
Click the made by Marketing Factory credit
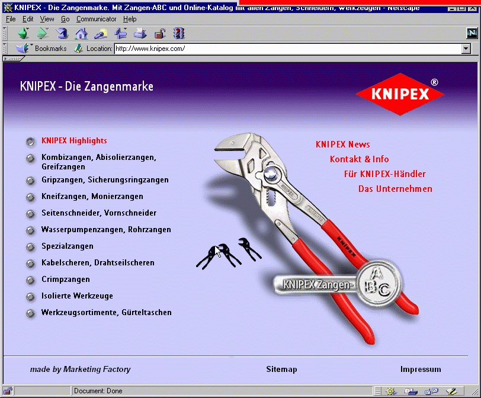tap(81, 369)
